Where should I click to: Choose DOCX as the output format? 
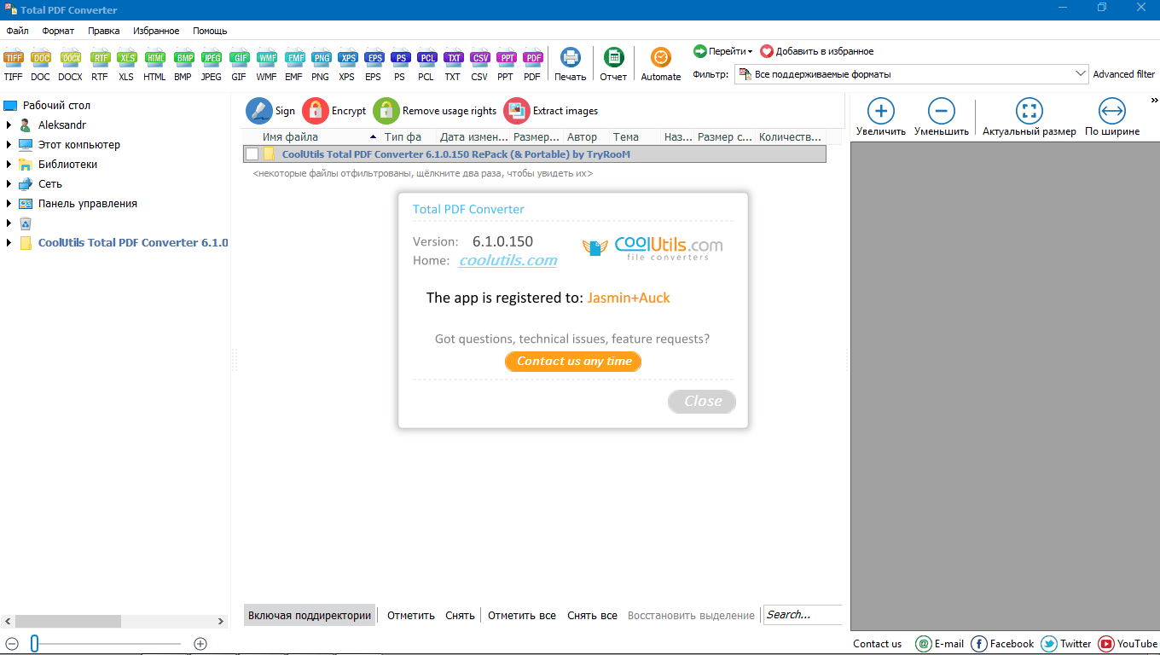70,59
